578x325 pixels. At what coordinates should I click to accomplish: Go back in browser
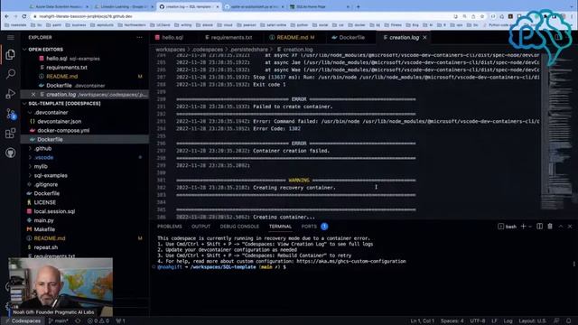click(x=6, y=16)
